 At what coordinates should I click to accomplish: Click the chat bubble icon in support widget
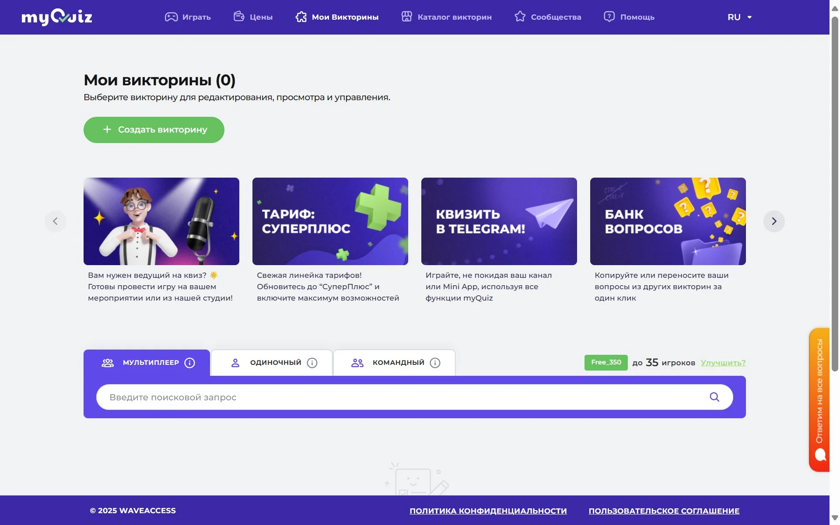(820, 455)
